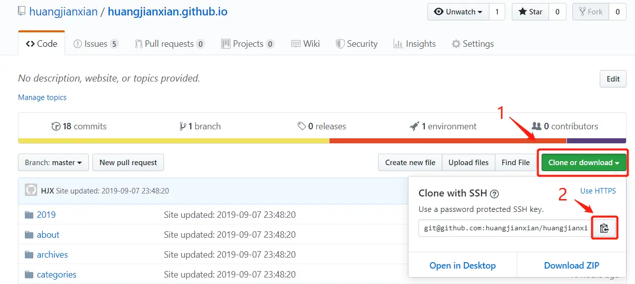This screenshot has width=635, height=284.
Task: Click Download ZIP
Action: tap(571, 265)
